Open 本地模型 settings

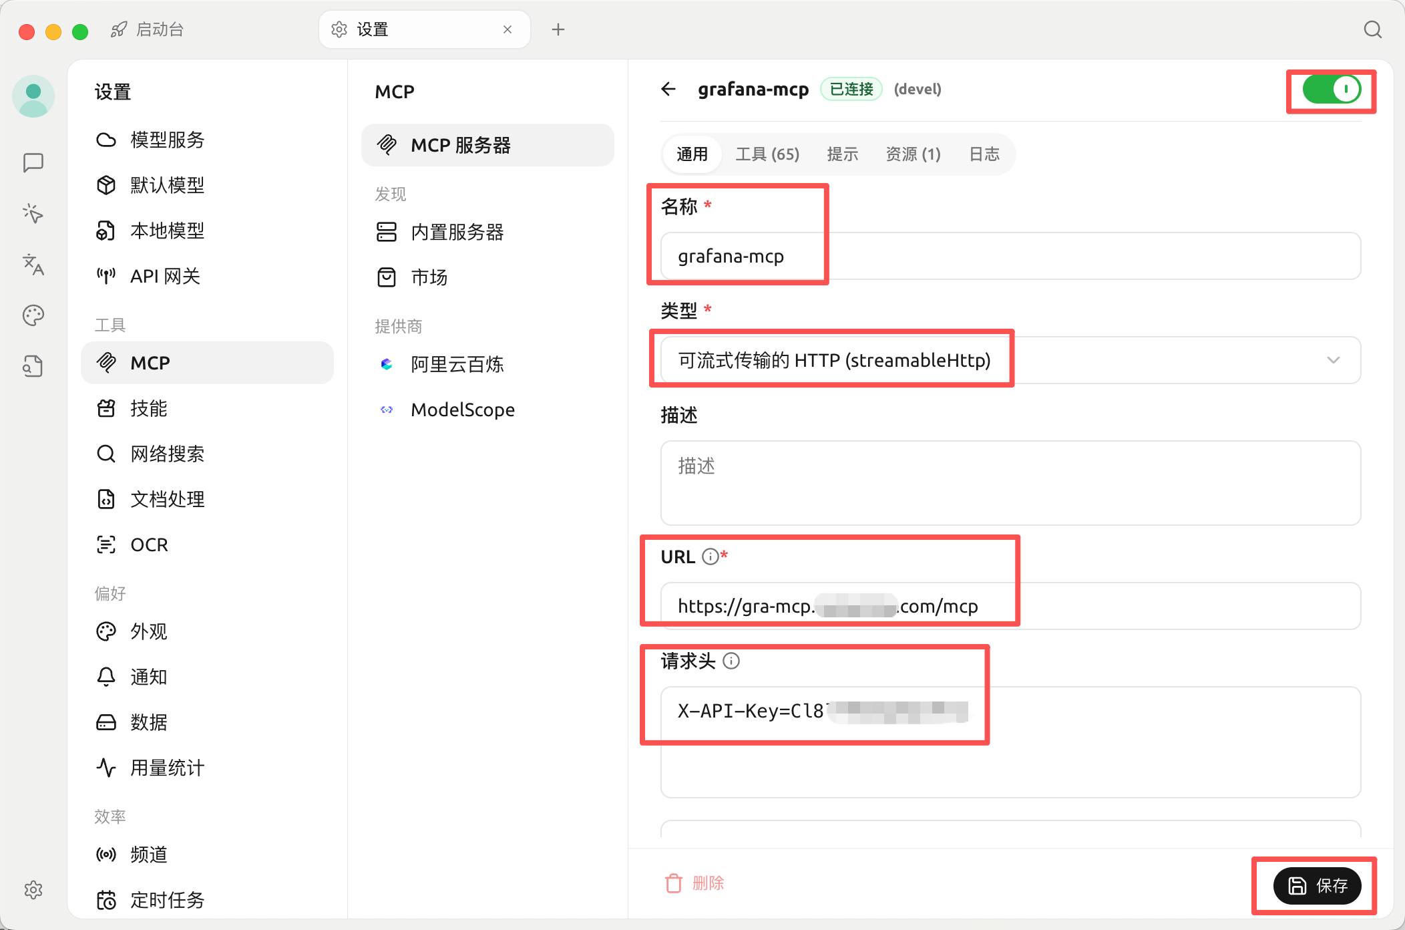(207, 230)
